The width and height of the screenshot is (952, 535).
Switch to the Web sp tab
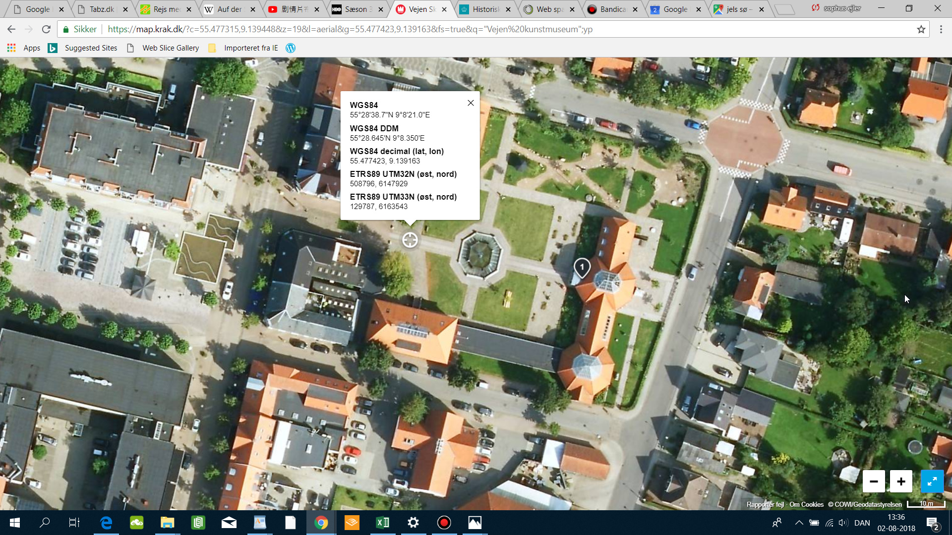coord(549,9)
